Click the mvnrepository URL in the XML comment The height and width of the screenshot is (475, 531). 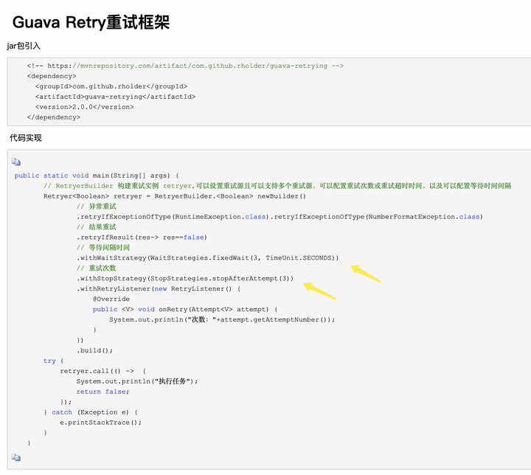click(x=200, y=66)
